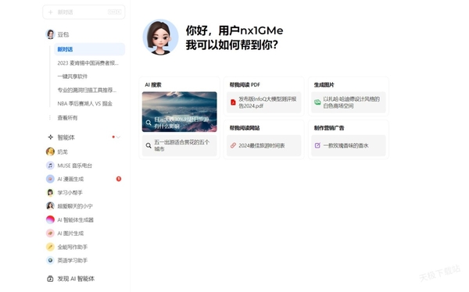Open the 学习小帮手 avatar
Screen dimensions: 469x292
pos(50,193)
